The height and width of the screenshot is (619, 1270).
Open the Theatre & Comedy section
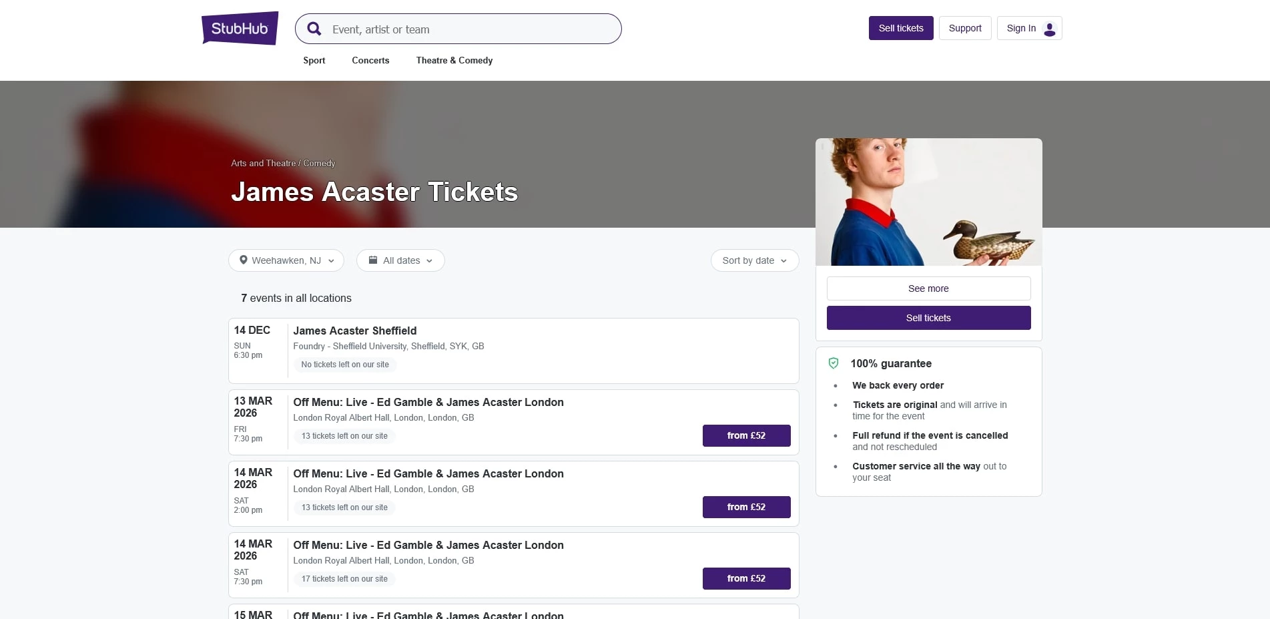tap(454, 60)
